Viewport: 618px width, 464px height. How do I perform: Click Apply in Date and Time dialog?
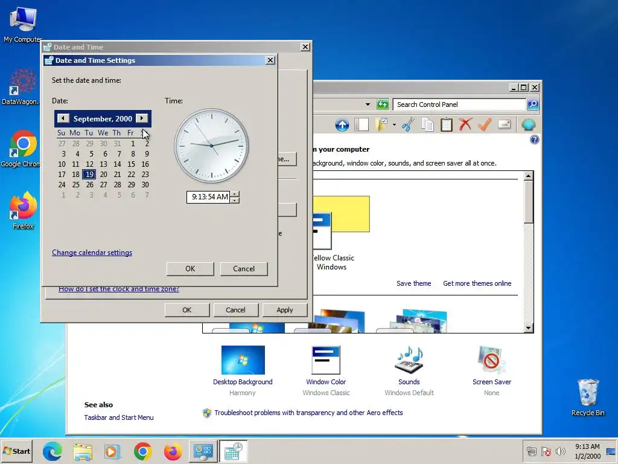[285, 310]
